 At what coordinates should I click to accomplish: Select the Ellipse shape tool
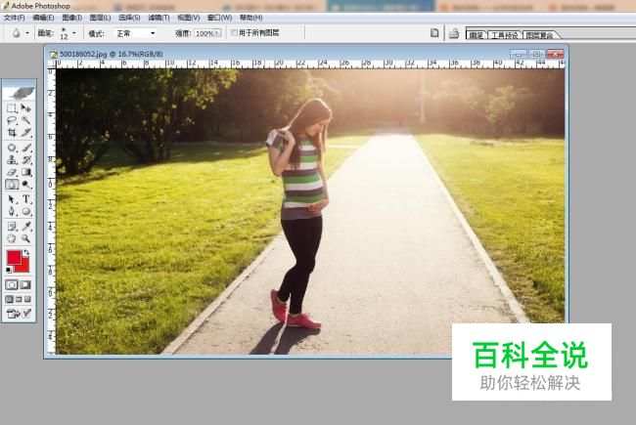26,211
